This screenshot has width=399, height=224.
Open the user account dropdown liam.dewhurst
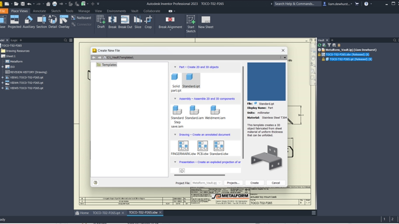(337, 4)
